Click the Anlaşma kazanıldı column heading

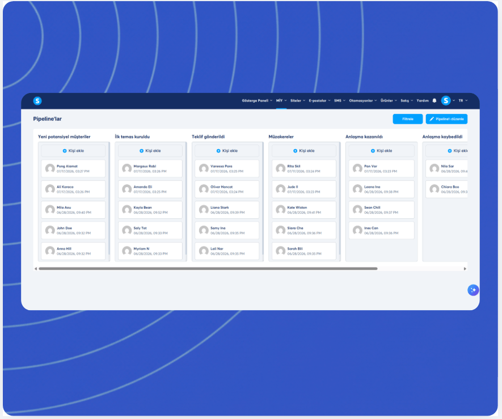coord(364,137)
